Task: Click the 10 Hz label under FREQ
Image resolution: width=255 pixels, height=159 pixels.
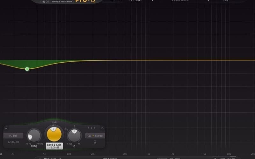Action: pos(28,144)
